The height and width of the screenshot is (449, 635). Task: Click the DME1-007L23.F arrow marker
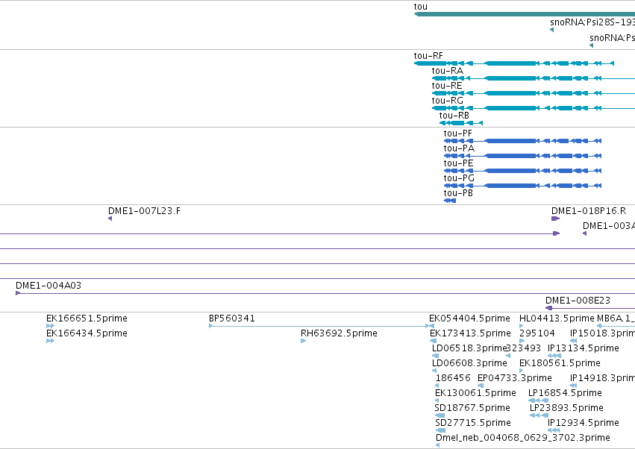pos(110,219)
